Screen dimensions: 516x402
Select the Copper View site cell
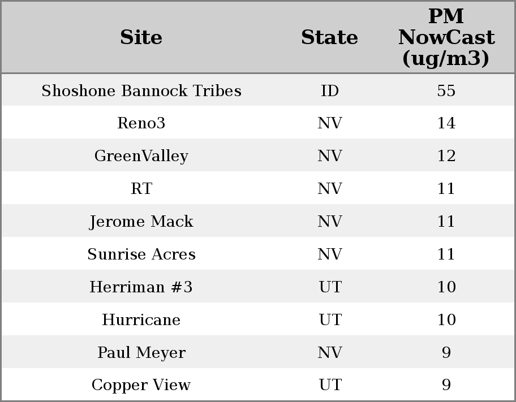(x=141, y=385)
